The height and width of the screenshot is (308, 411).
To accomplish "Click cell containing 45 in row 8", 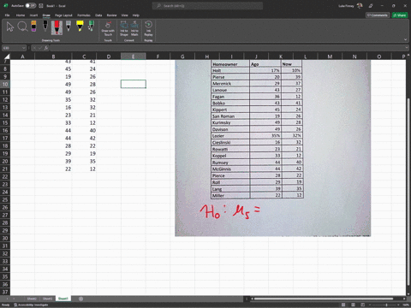I will 53,68.
